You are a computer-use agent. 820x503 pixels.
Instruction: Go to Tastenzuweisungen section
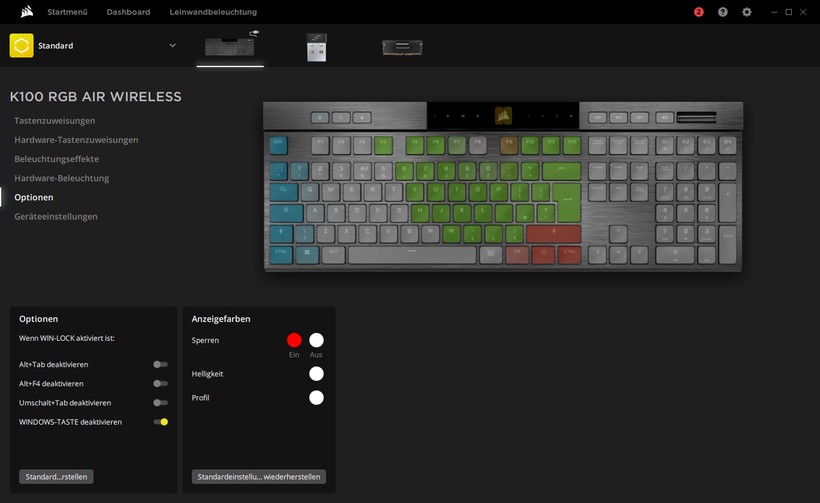click(x=55, y=120)
